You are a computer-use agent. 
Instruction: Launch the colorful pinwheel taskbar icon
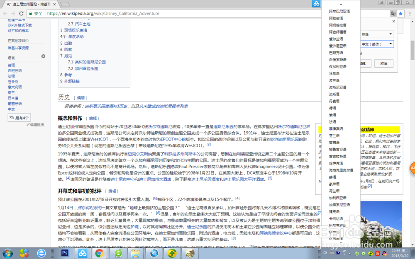coord(24,253)
